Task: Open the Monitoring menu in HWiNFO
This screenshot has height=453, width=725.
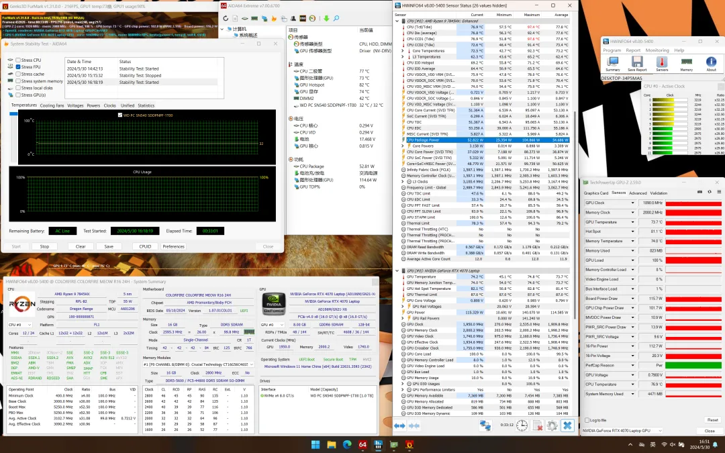Action: pos(657,50)
